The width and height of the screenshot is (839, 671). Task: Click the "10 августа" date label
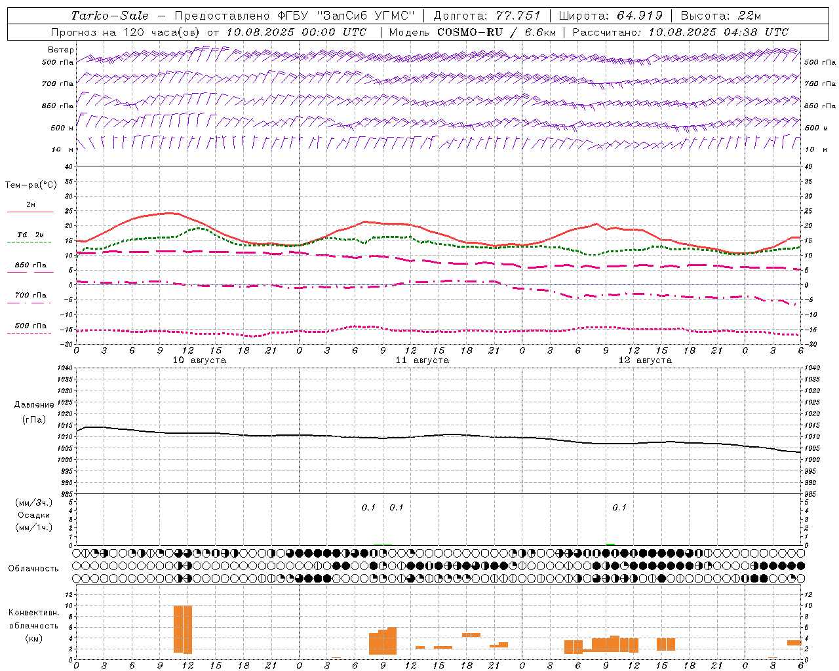(x=199, y=360)
